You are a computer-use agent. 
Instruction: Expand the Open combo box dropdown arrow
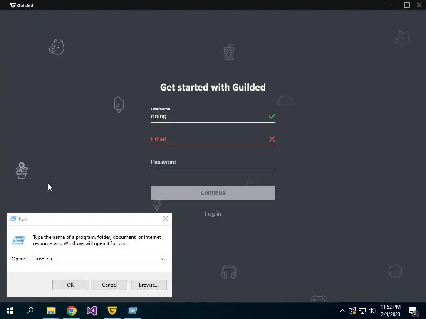point(162,258)
